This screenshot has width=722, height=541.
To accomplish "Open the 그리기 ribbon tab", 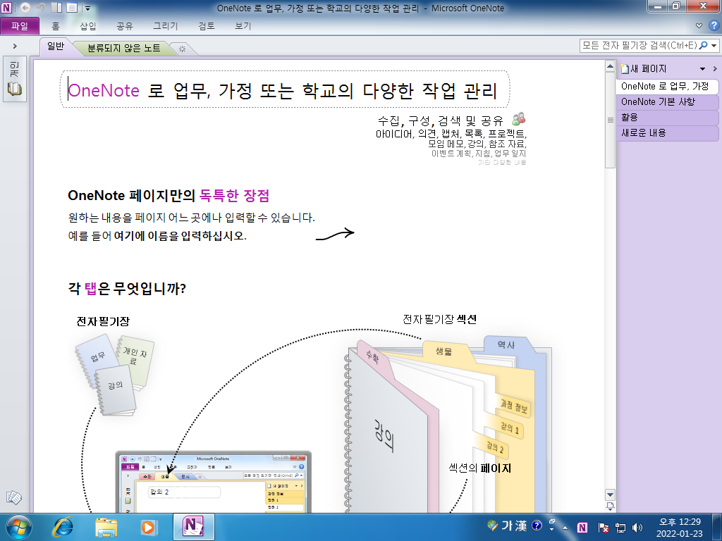I will click(x=165, y=26).
